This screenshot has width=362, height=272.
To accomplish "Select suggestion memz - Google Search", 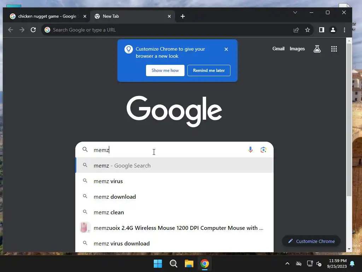I will coord(175,165).
